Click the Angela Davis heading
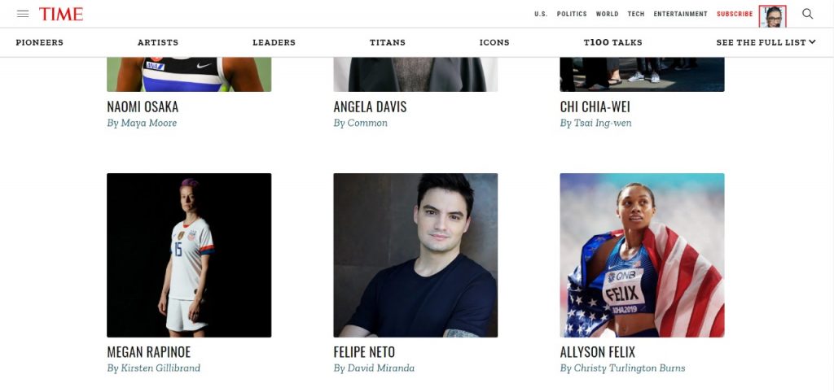The height and width of the screenshot is (392, 834). [370, 107]
